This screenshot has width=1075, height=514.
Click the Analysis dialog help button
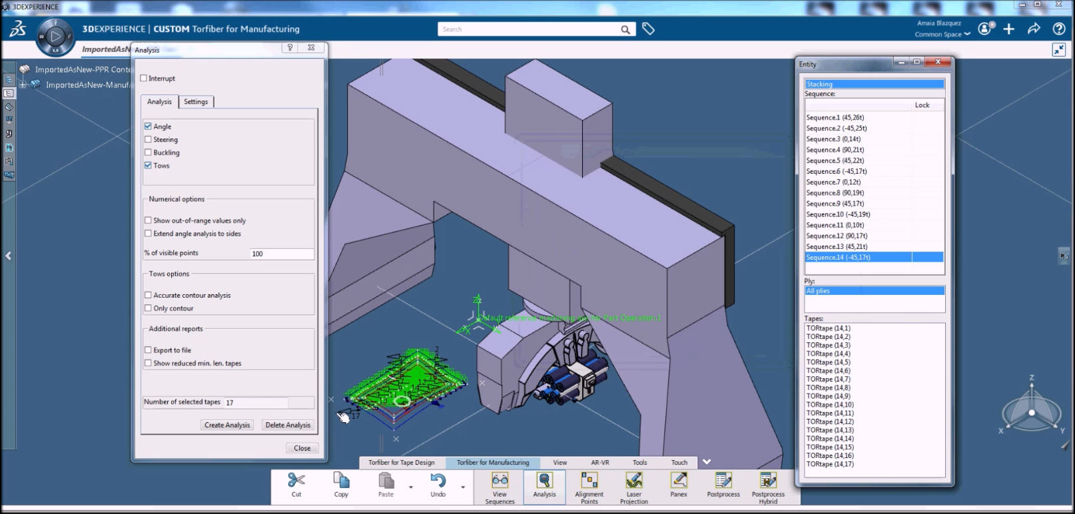pos(290,48)
